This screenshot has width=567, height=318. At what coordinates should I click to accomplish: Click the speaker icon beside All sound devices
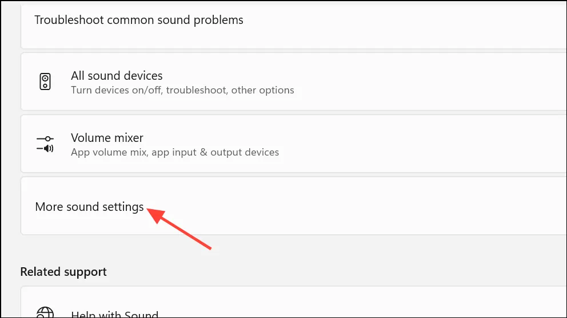click(x=45, y=81)
